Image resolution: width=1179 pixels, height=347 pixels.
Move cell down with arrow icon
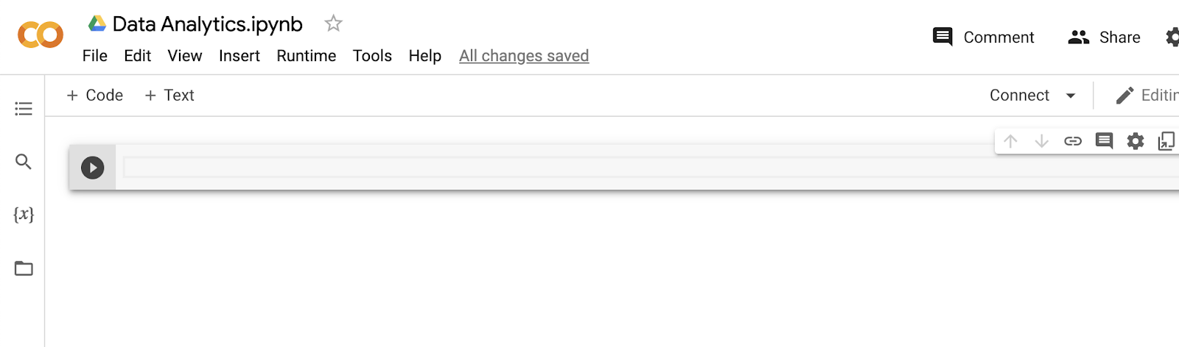(x=1041, y=141)
